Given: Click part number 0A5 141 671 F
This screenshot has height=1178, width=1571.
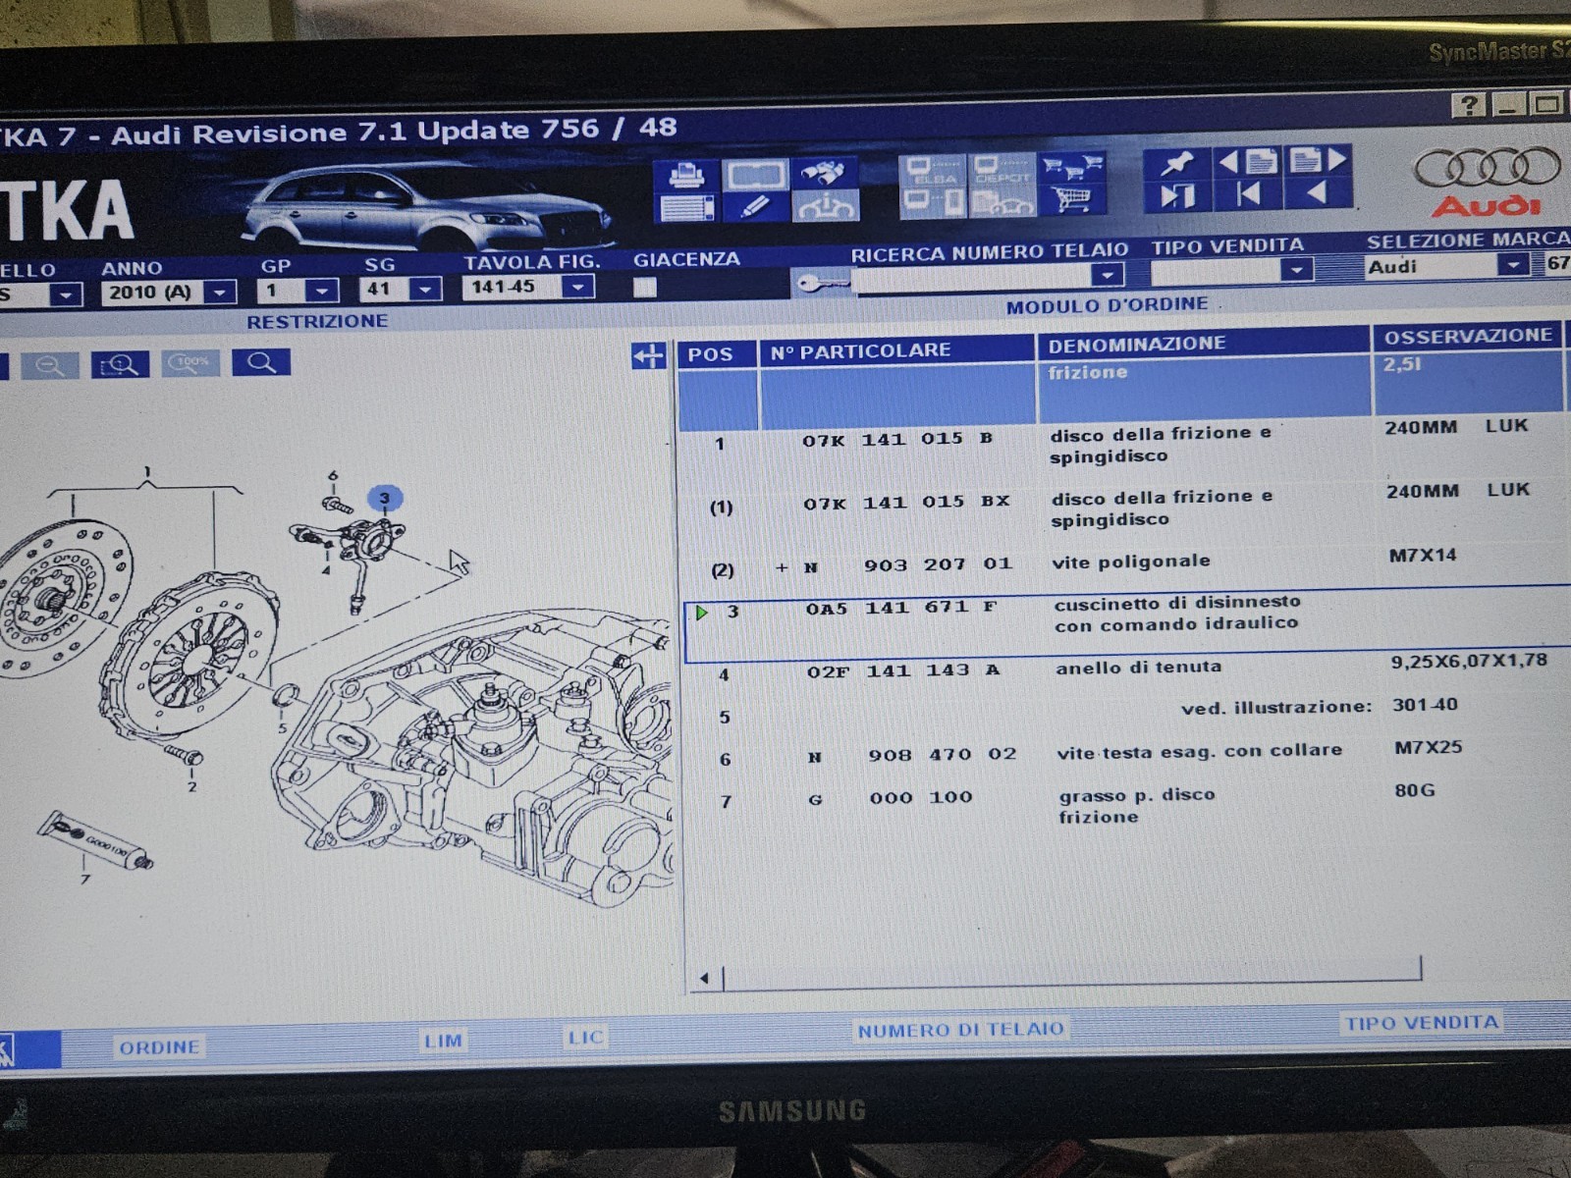Looking at the screenshot, I should click(x=901, y=608).
